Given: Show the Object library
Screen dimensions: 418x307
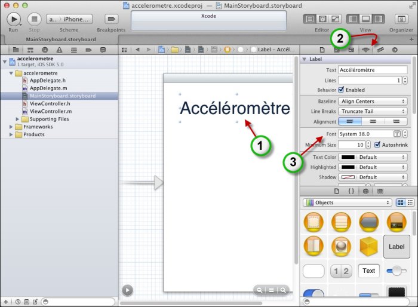Looking at the screenshot, I should point(365,191).
